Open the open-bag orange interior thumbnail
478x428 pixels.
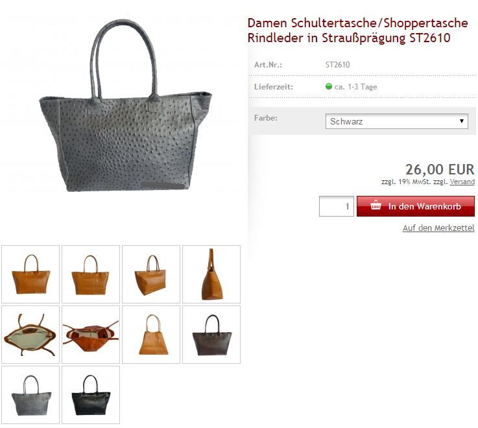point(91,335)
